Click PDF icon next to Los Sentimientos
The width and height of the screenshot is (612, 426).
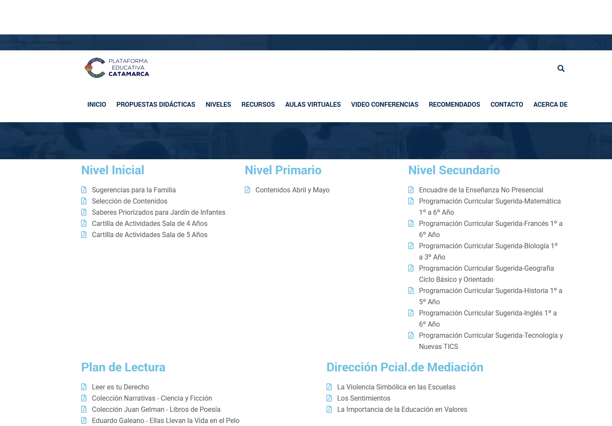pyautogui.click(x=329, y=398)
